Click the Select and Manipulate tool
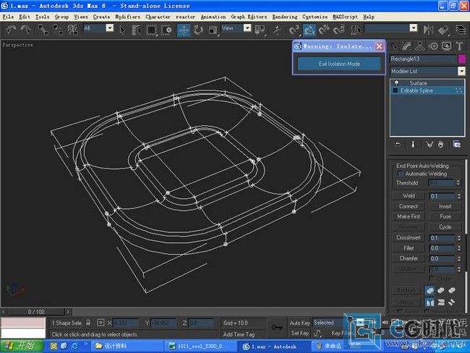The width and height of the screenshot is (470, 353). [x=277, y=30]
